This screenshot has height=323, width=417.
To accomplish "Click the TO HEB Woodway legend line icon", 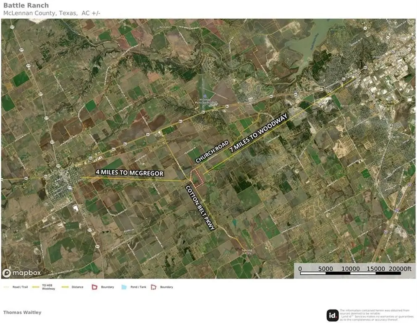I will pyautogui.click(x=36, y=287).
